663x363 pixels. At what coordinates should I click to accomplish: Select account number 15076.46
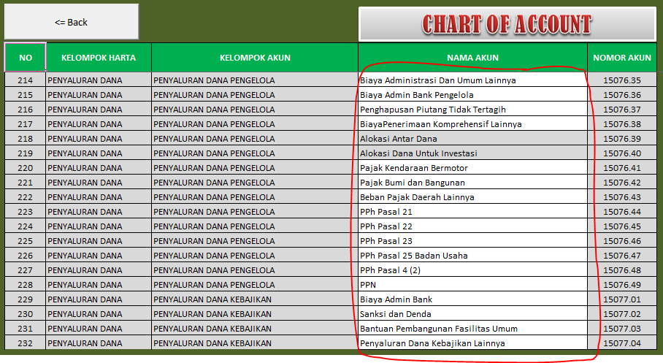[x=622, y=241]
